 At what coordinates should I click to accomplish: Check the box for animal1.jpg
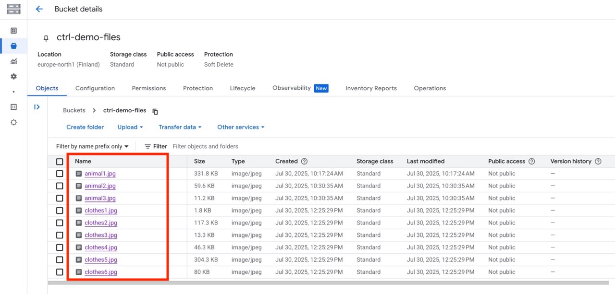point(60,174)
